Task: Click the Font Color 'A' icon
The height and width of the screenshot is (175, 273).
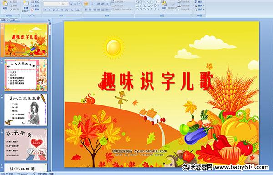Action: tap(78, 10)
